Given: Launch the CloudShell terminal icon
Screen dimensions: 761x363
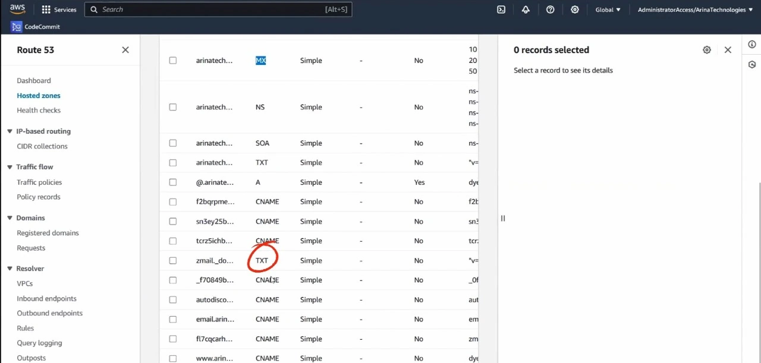Looking at the screenshot, I should tap(501, 10).
